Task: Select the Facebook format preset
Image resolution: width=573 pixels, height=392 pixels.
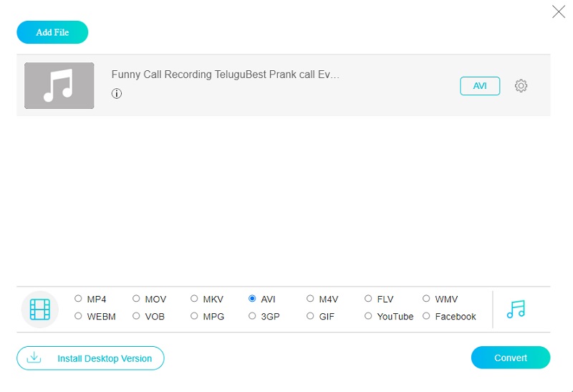Action: pos(426,316)
